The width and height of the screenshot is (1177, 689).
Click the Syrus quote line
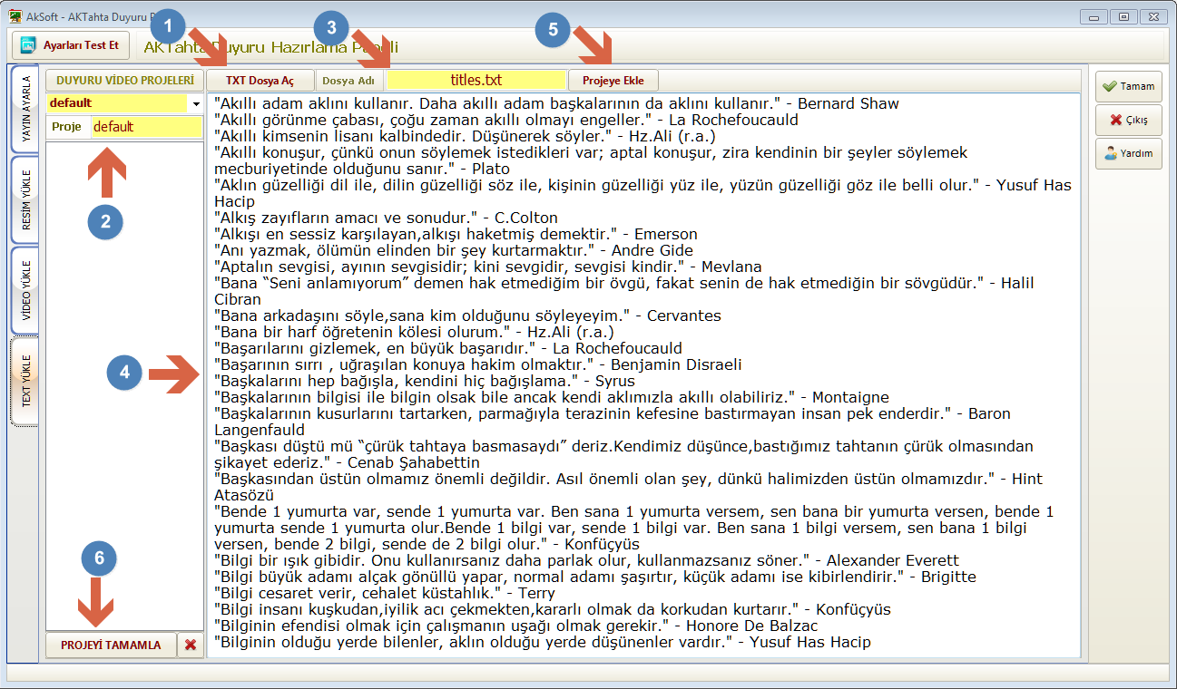click(424, 381)
